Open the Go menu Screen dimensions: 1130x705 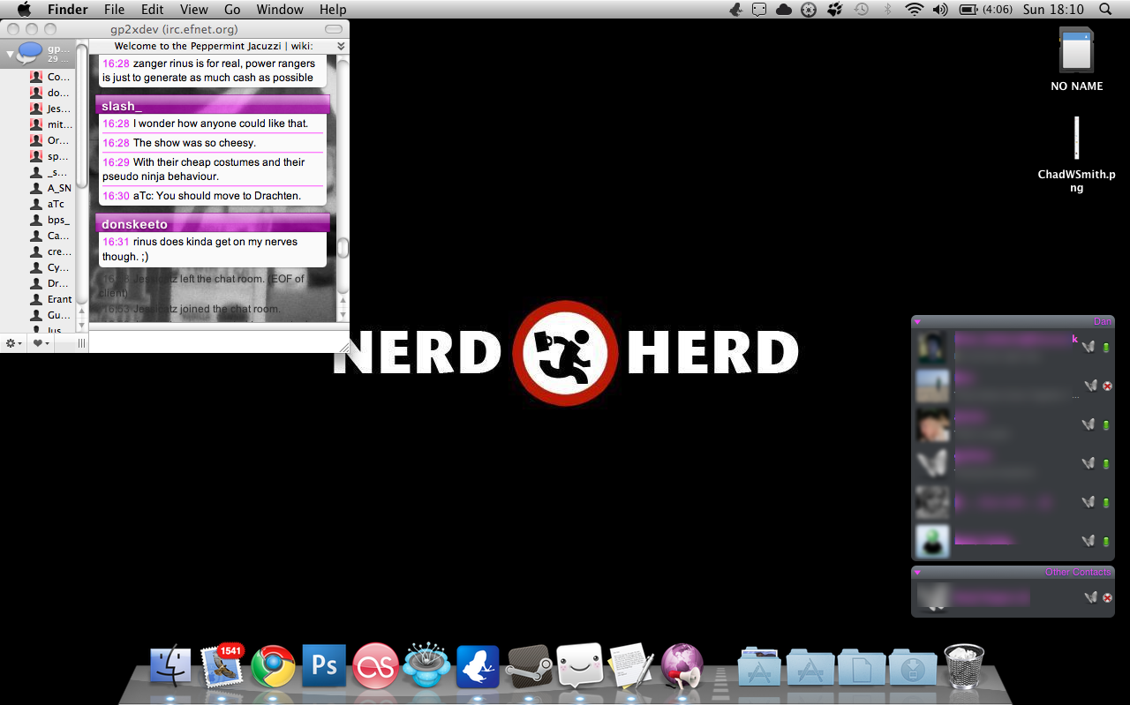[232, 10]
